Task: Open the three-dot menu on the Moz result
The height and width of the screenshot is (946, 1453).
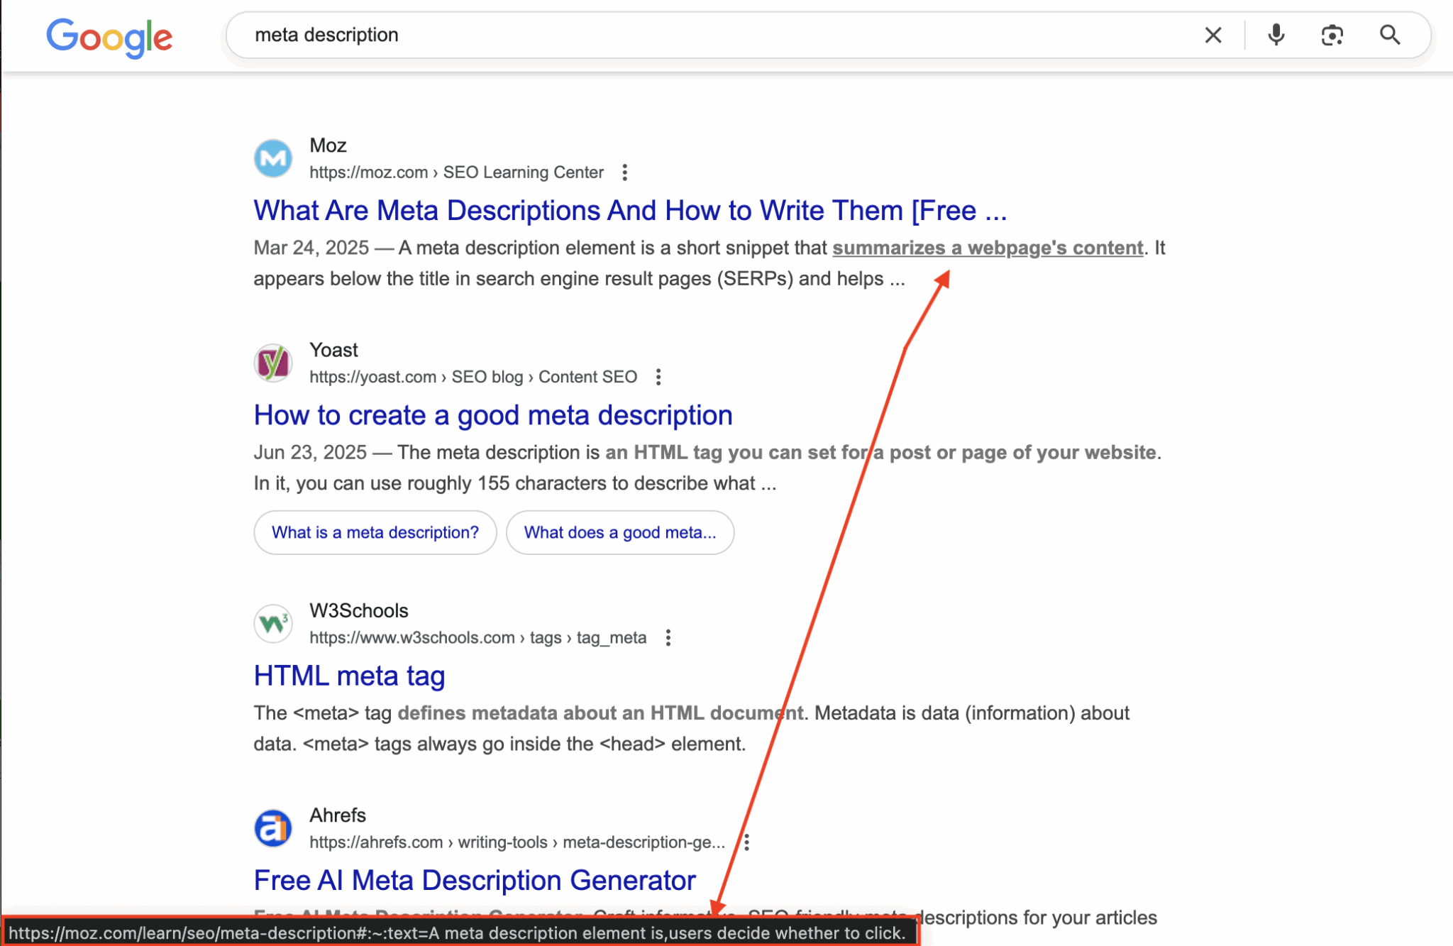Action: tap(625, 172)
